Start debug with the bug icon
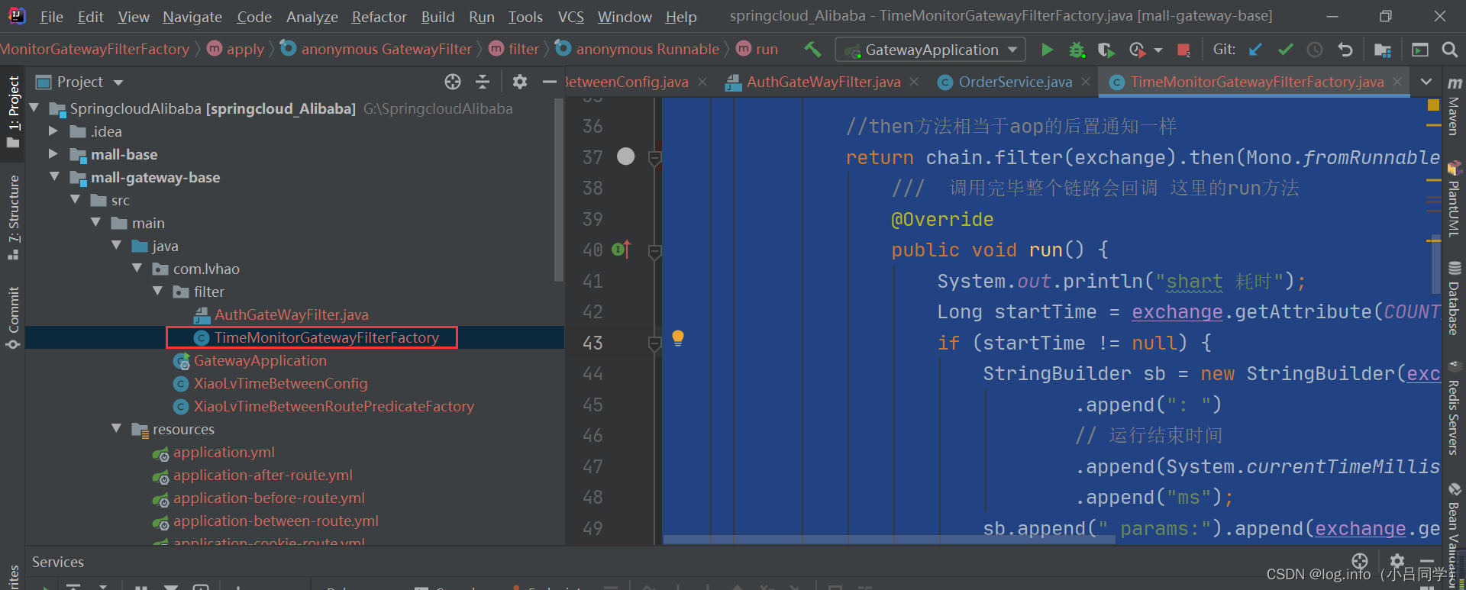 [x=1077, y=50]
